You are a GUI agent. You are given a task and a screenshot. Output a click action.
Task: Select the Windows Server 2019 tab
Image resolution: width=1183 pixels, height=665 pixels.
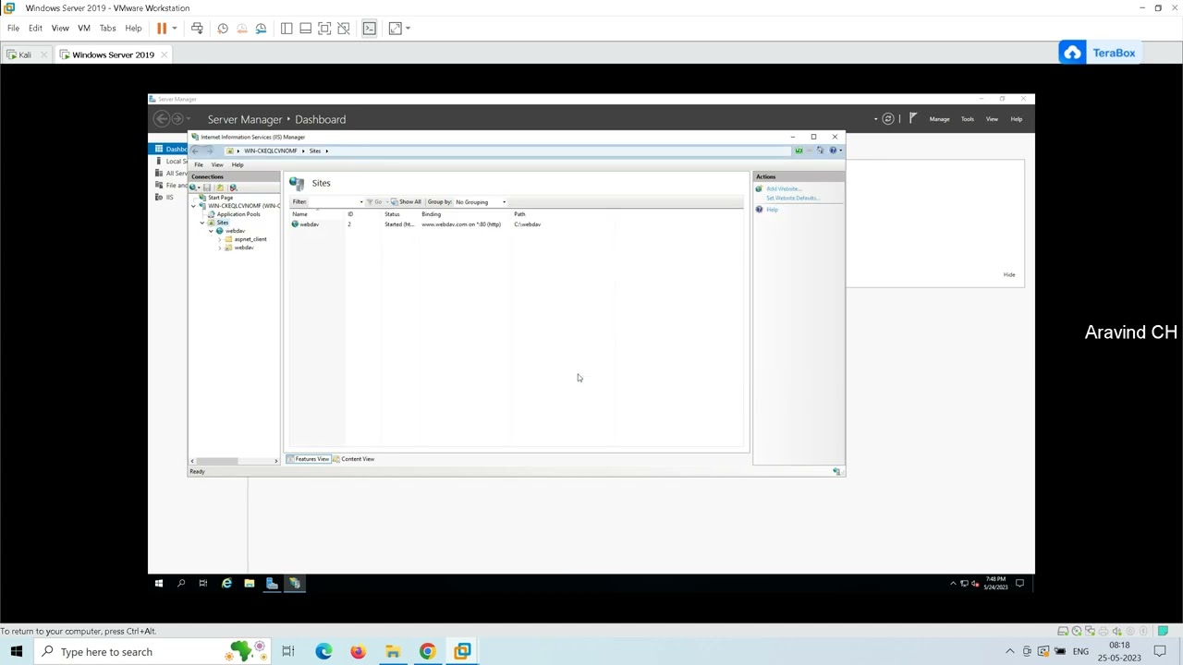pyautogui.click(x=113, y=55)
